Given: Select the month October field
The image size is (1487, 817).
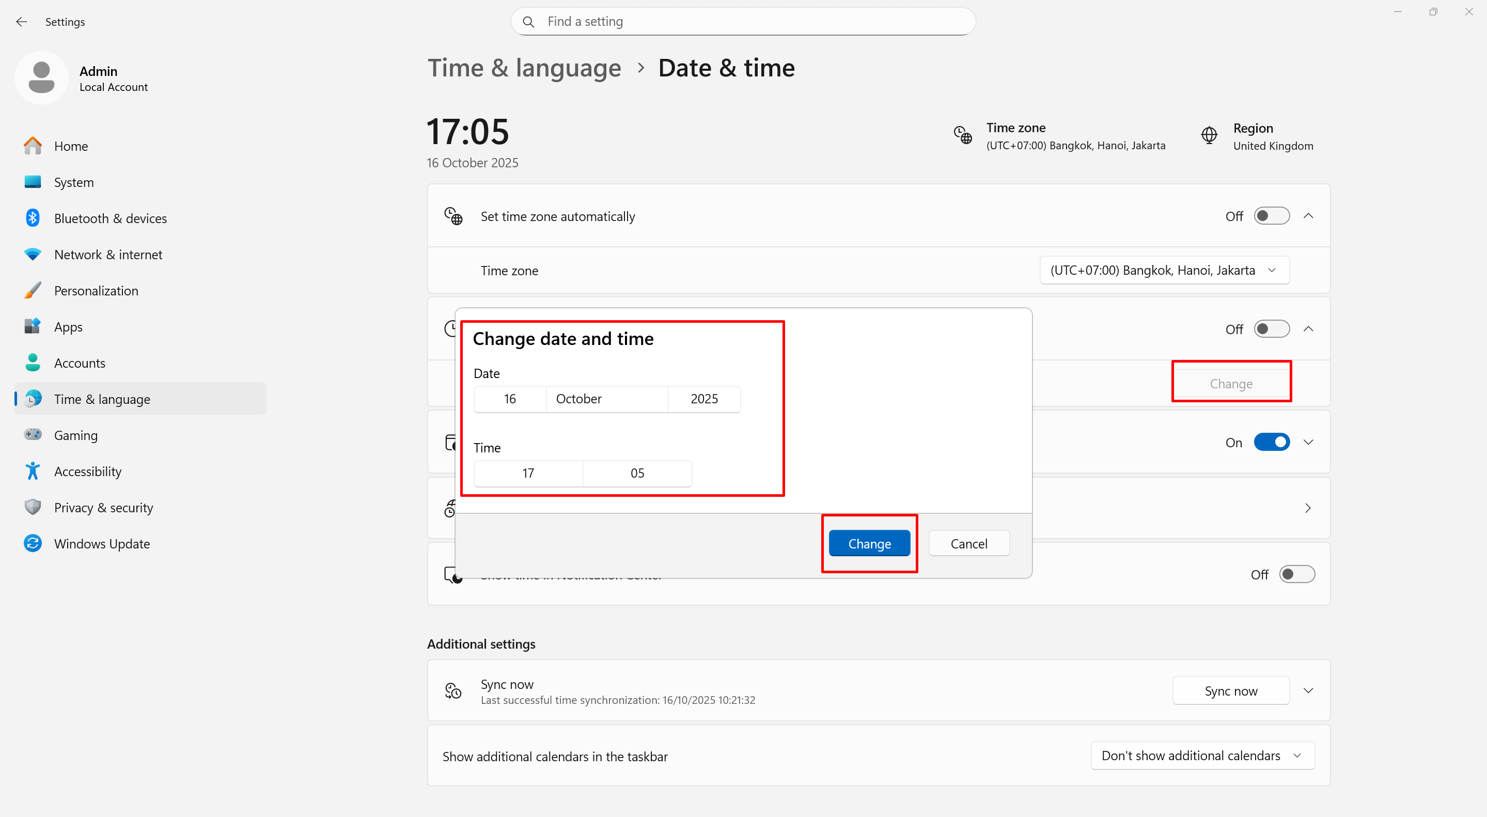Looking at the screenshot, I should pyautogui.click(x=606, y=399).
